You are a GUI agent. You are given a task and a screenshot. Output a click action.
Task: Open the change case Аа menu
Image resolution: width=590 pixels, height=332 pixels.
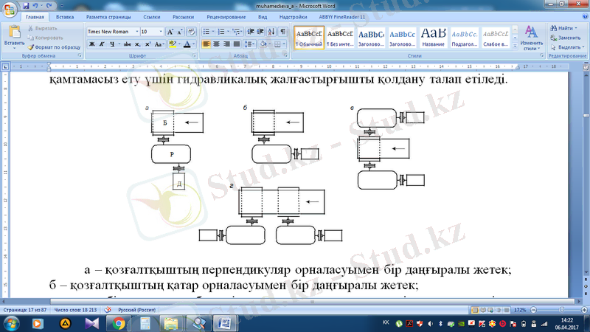tap(159, 44)
